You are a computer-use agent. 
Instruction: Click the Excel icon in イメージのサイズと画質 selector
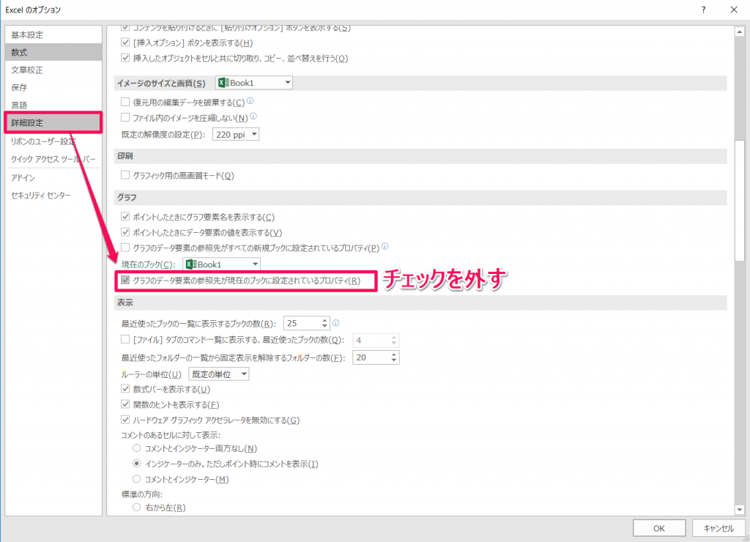point(223,83)
